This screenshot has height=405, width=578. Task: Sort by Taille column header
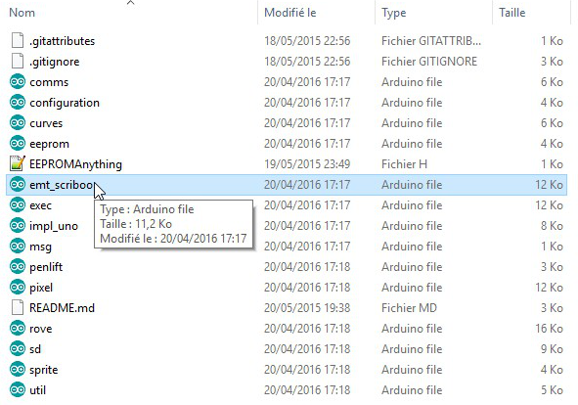512,13
